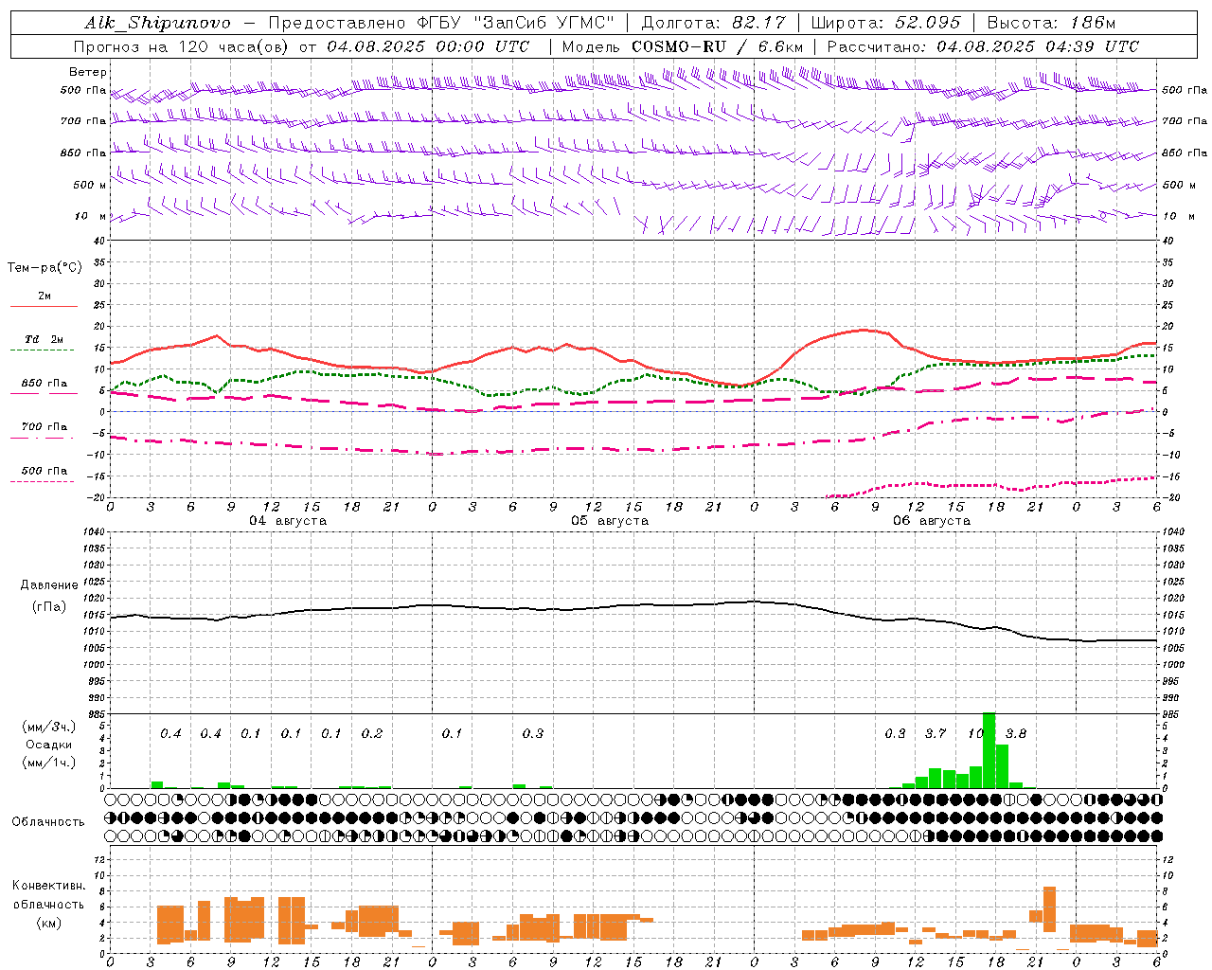This screenshot has width=1212, height=970.
Task: Click the Td 2м dew point legend entry
Action: (x=45, y=339)
